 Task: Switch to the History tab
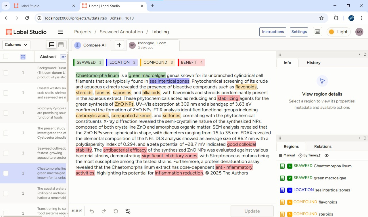pyautogui.click(x=313, y=63)
